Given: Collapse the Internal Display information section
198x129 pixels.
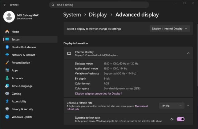Looking at the screenshot, I should pyautogui.click(x=188, y=53).
